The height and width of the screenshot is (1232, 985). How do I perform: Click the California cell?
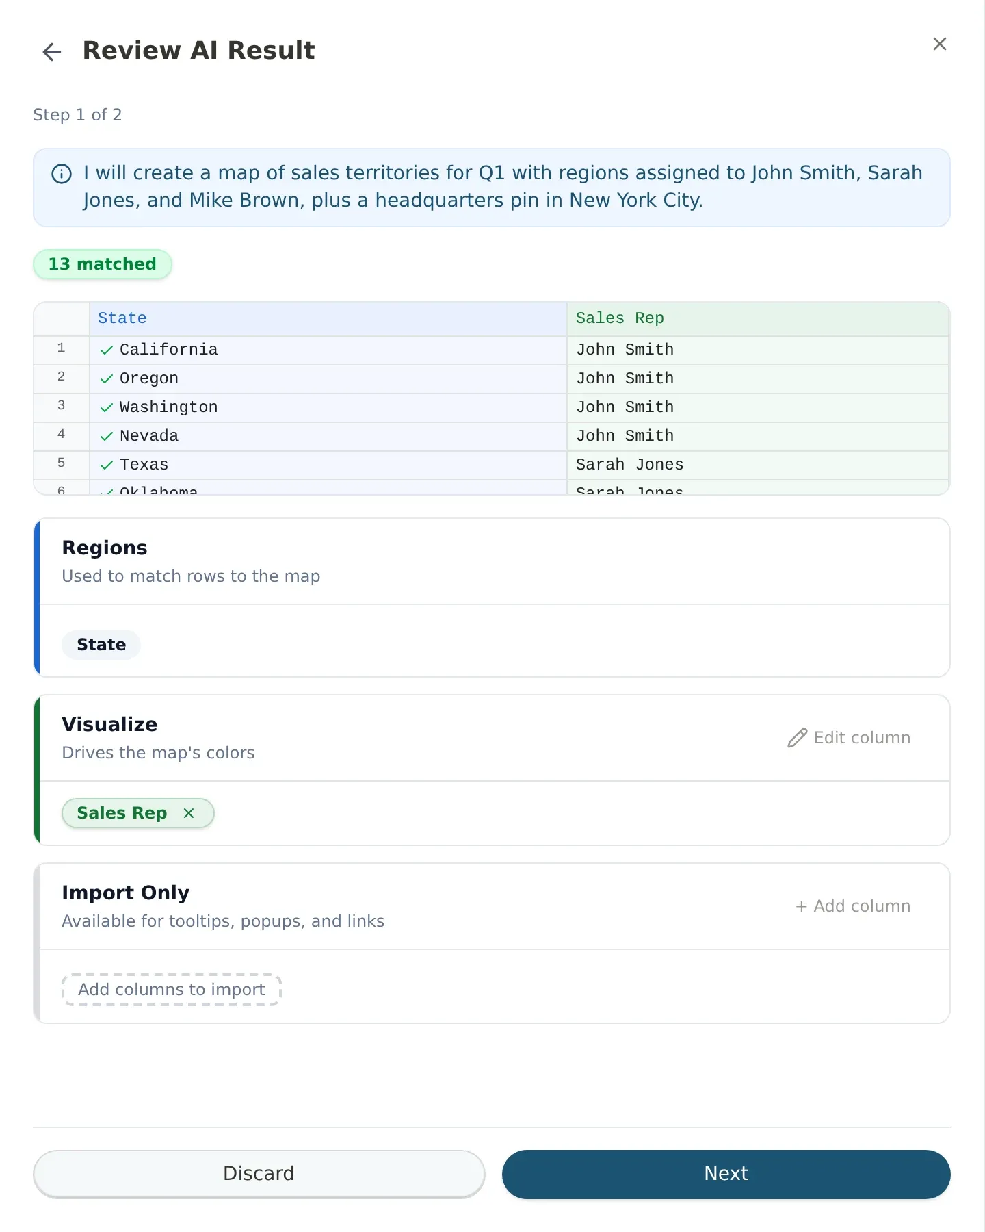click(x=328, y=350)
